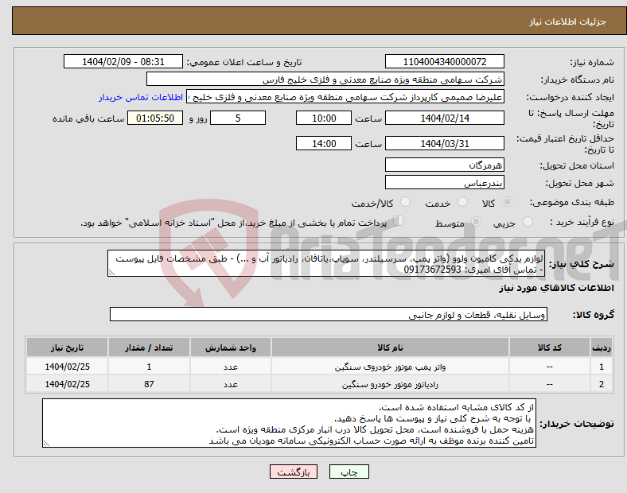Click the چاپ (print) button
Image resolution: width=627 pixels, height=493 pixels.
coord(349,472)
